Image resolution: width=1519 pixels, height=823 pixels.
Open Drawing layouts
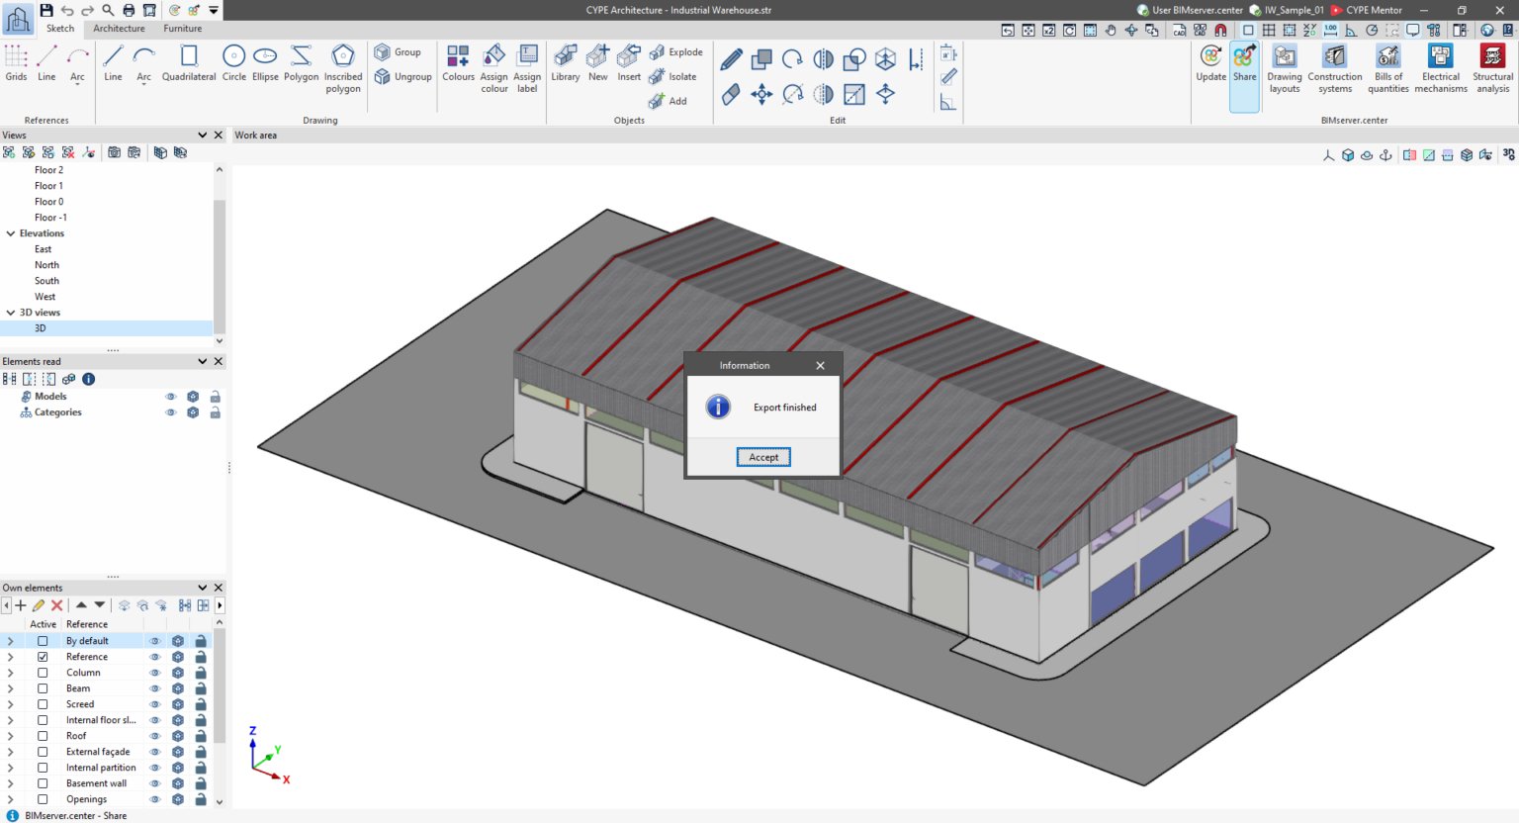click(x=1285, y=68)
